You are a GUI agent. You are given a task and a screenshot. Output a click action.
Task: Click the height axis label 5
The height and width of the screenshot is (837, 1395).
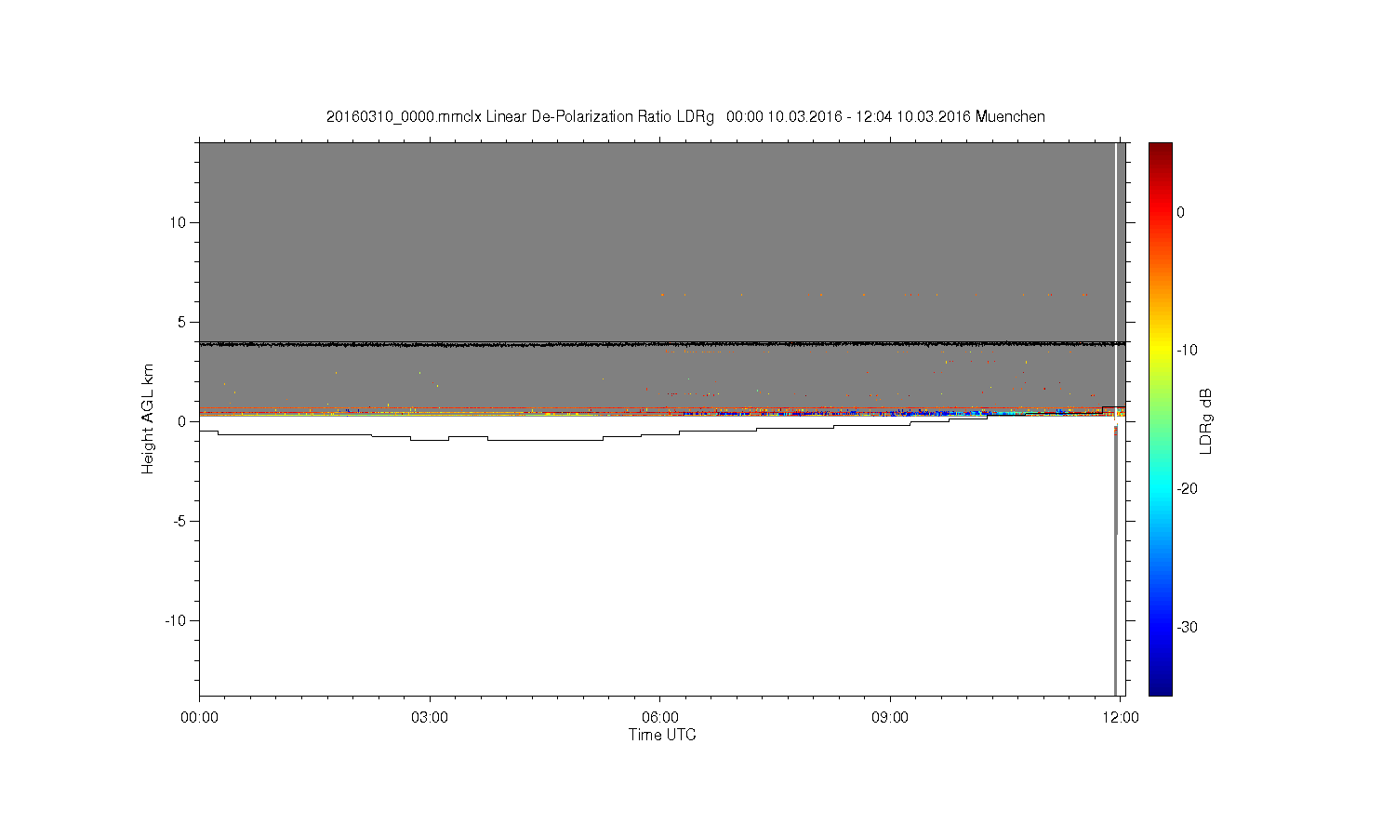(x=183, y=322)
